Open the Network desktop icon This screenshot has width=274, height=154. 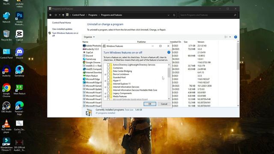pyautogui.click(x=6, y=17)
